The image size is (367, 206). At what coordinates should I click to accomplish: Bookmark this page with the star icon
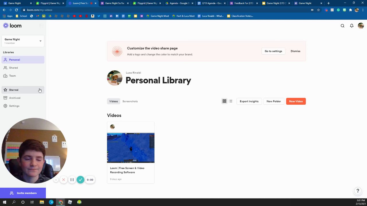318,10
